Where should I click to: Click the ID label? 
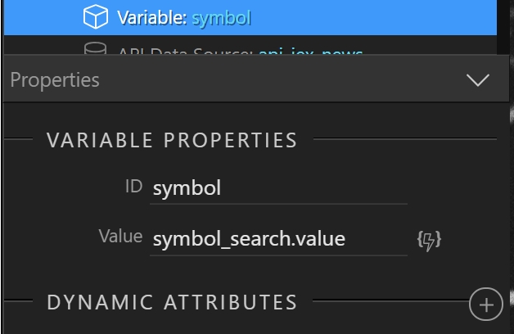[133, 187]
